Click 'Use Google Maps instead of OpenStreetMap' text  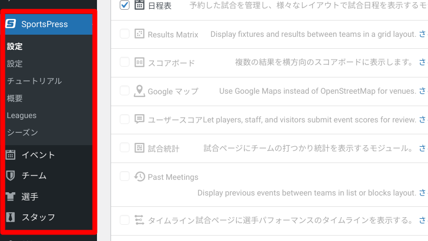[x=317, y=91]
